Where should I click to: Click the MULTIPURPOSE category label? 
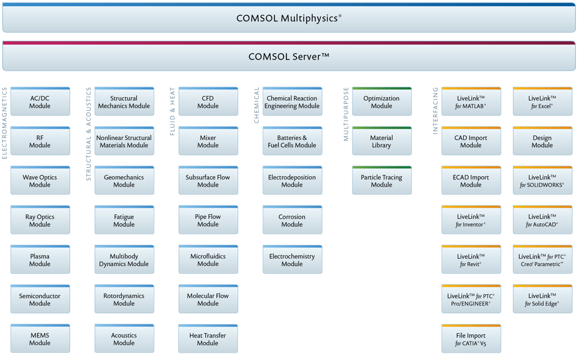pyautogui.click(x=346, y=114)
